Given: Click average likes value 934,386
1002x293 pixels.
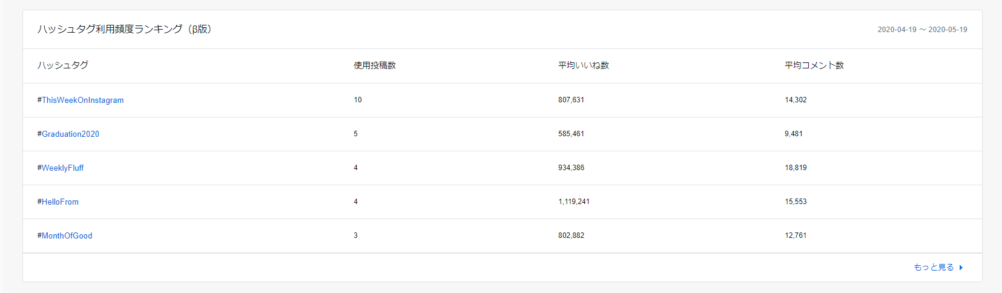Looking at the screenshot, I should (572, 168).
